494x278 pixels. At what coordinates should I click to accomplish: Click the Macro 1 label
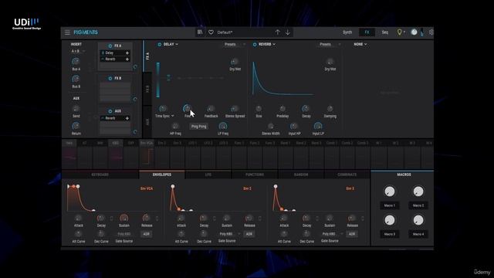pyautogui.click(x=389, y=205)
